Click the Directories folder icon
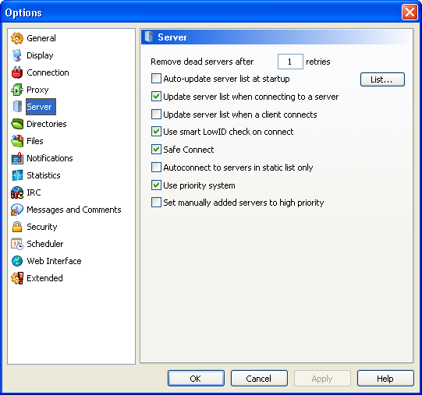Image resolution: width=422 pixels, height=395 pixels. tap(17, 124)
